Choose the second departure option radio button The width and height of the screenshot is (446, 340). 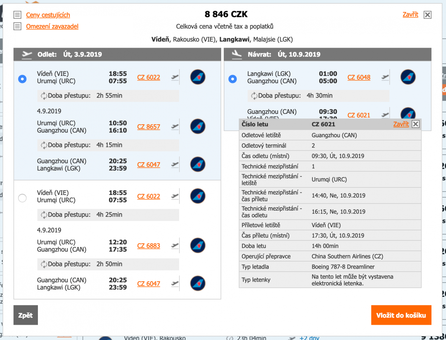[x=22, y=198]
